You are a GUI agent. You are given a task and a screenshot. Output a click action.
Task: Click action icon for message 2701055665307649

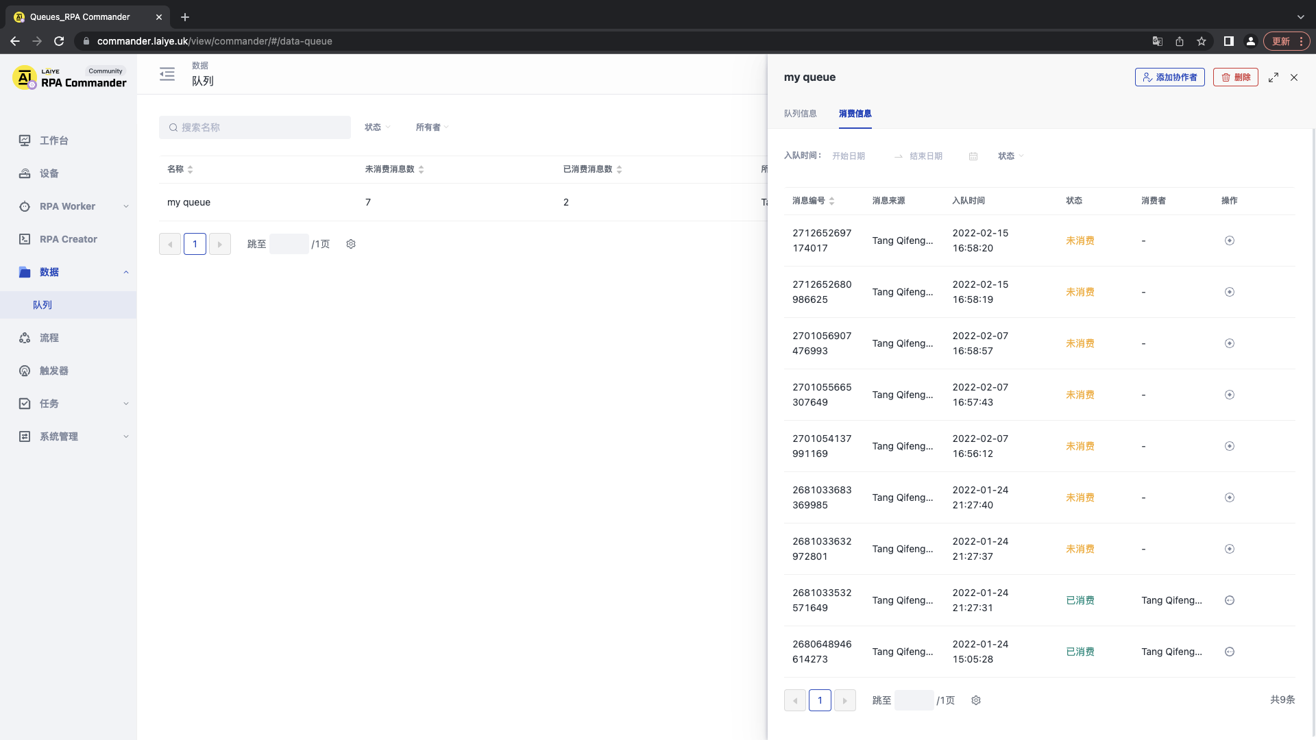point(1230,395)
